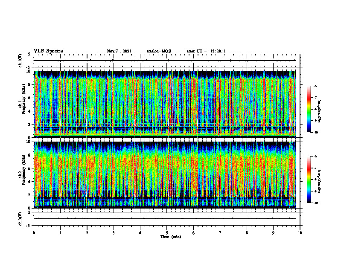Click ch.1 spectrogram frequency tick "6"

click(x=30, y=98)
